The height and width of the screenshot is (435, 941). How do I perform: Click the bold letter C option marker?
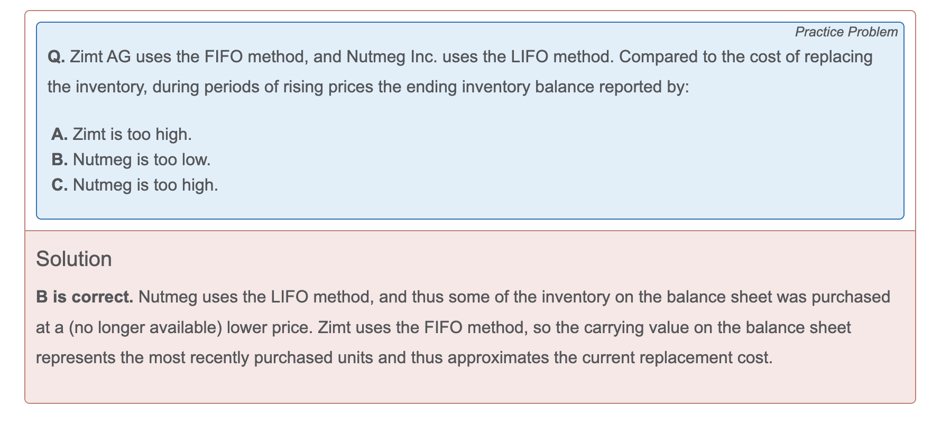(x=60, y=185)
